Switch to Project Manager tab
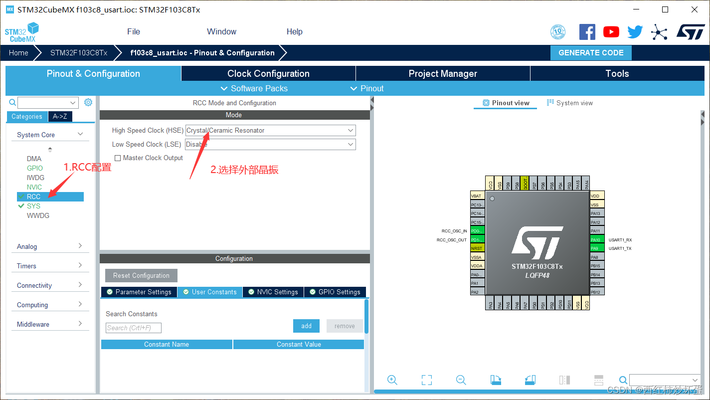This screenshot has width=710, height=400. point(443,73)
